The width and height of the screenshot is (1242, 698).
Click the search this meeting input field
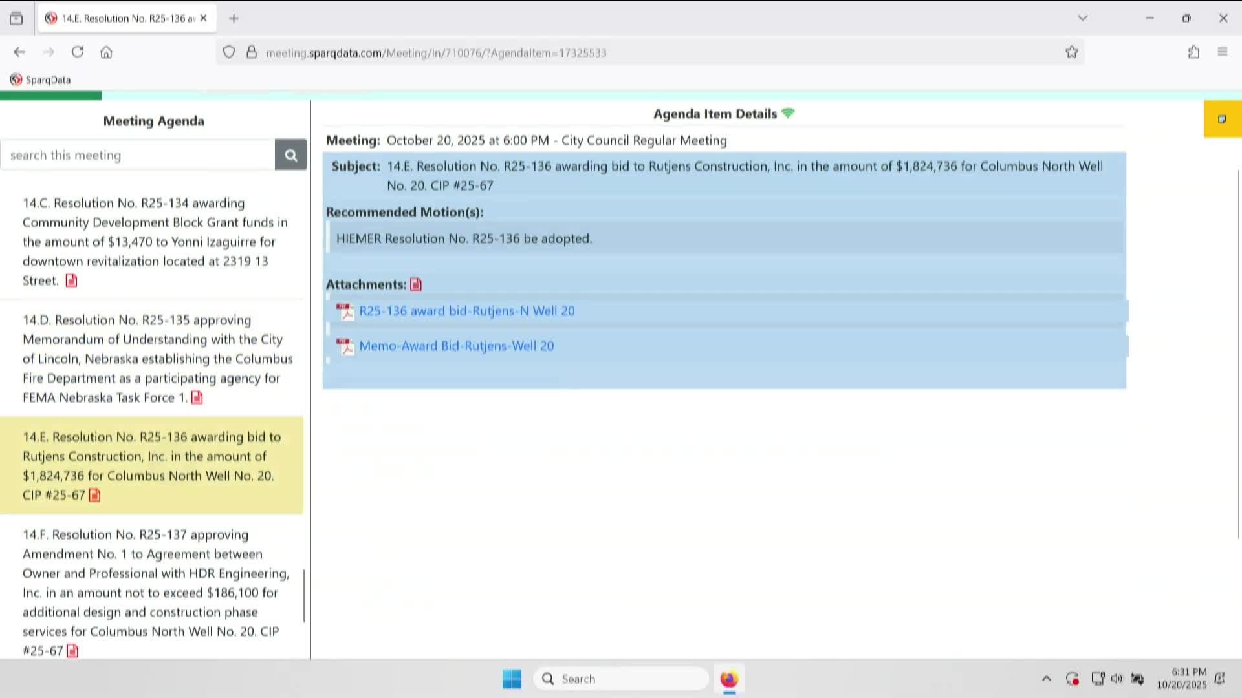[137, 155]
